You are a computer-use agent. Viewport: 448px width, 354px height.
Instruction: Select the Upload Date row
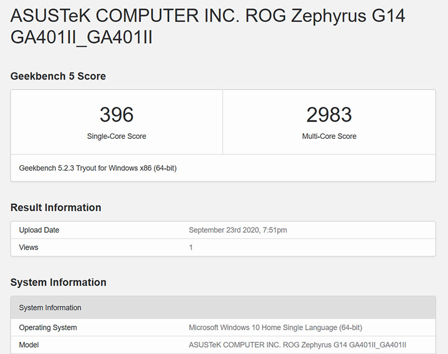[224, 230]
